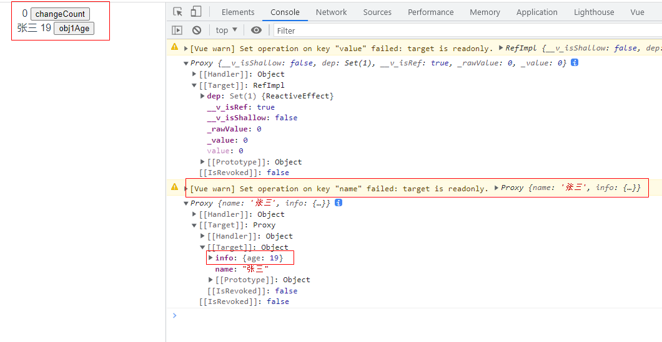Show the console sidebar icon
Screen dimensions: 662x342
click(177, 30)
